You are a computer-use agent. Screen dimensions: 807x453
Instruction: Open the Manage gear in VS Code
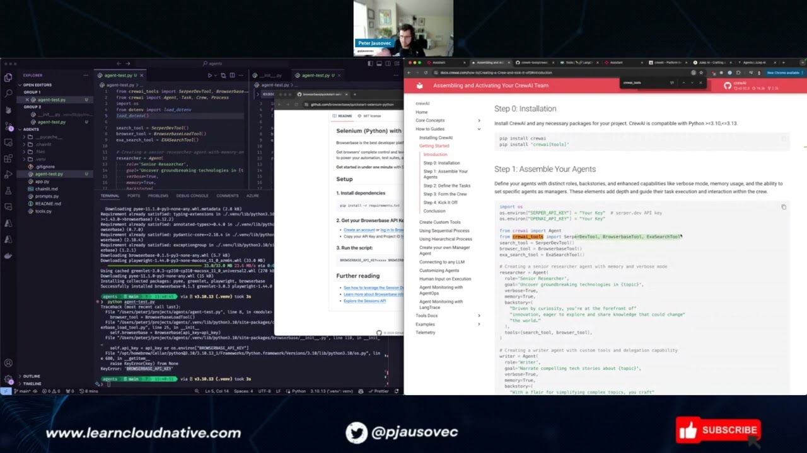click(8, 379)
